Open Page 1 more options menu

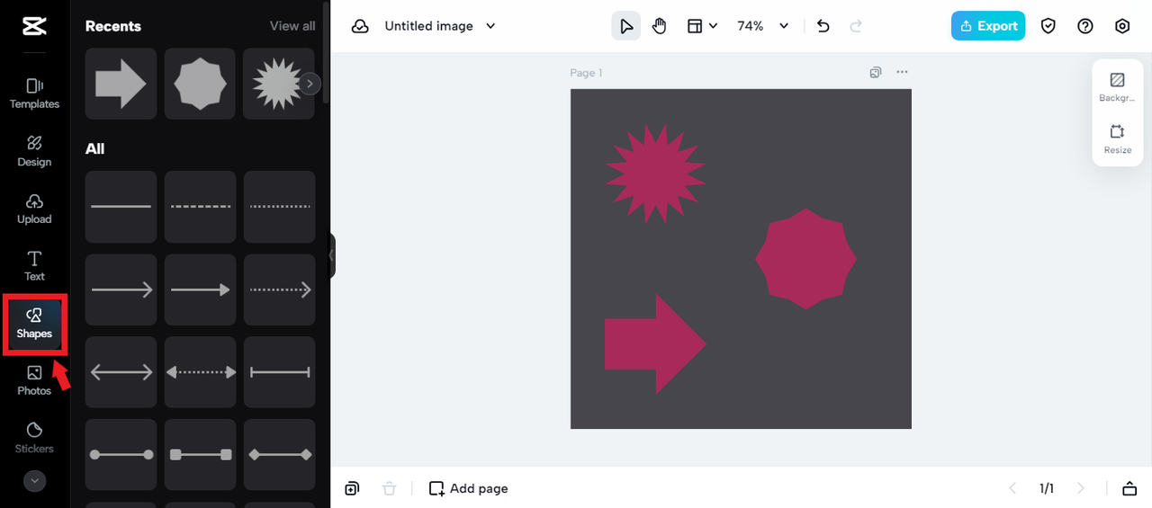[x=902, y=72]
